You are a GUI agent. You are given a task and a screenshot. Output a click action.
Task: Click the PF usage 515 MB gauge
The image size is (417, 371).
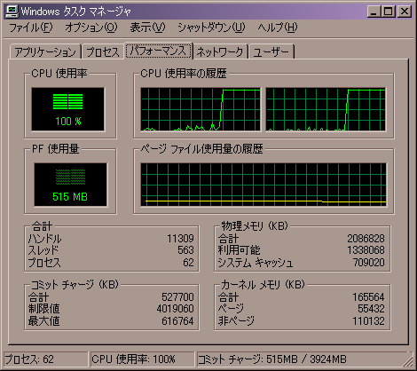pyautogui.click(x=70, y=185)
